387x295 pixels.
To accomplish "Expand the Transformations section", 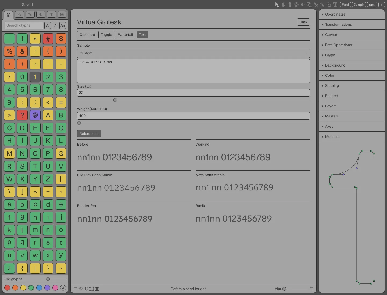I will tap(352, 24).
